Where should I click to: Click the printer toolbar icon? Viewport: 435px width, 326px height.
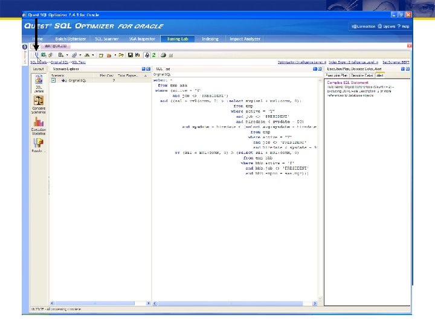click(x=163, y=55)
